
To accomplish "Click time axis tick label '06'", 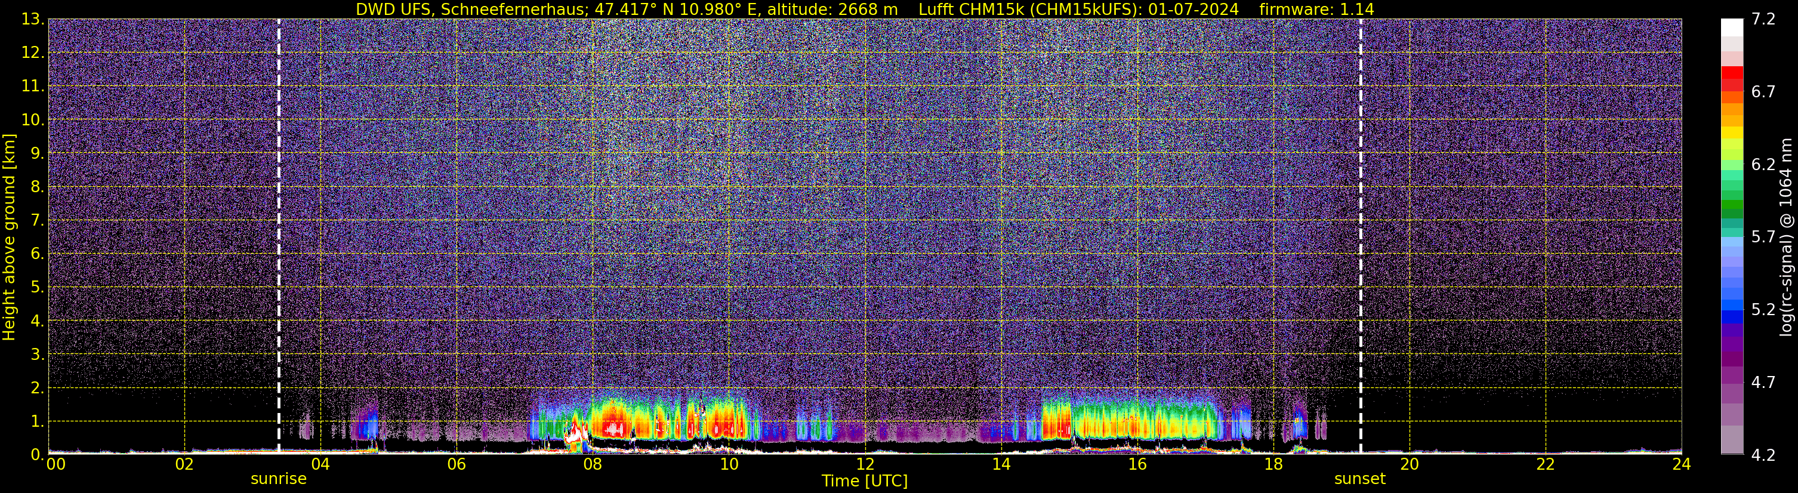I will [x=457, y=464].
